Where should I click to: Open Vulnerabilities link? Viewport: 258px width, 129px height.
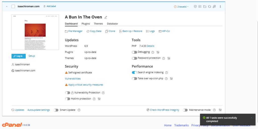(x=73, y=79)
